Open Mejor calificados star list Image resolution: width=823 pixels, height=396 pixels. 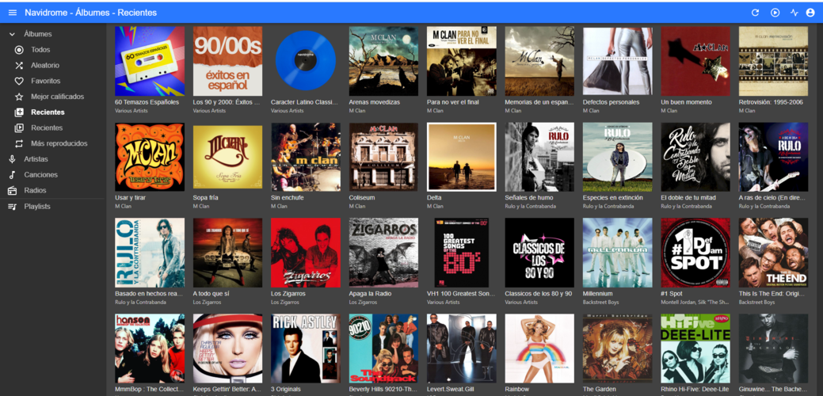tap(57, 97)
